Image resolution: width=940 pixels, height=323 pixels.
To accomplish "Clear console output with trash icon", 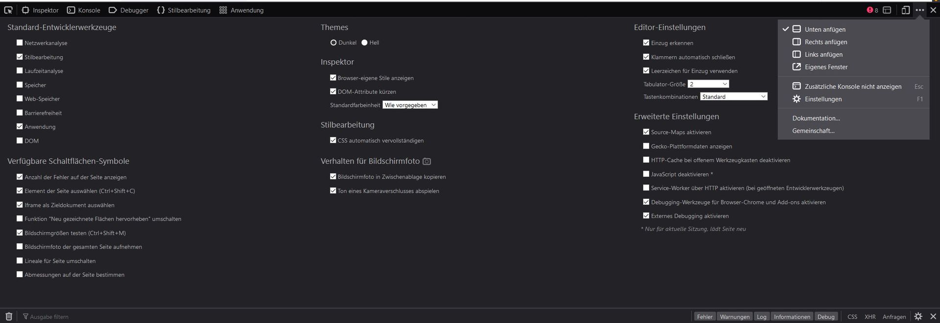I will pos(9,316).
